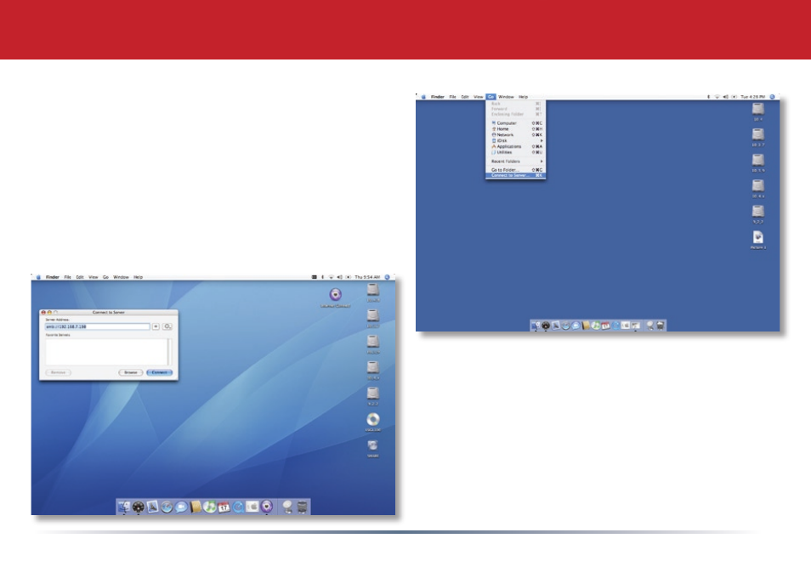The height and width of the screenshot is (561, 811).
Task: Open Address Book from dock below Connect to Server
Action: [x=195, y=507]
